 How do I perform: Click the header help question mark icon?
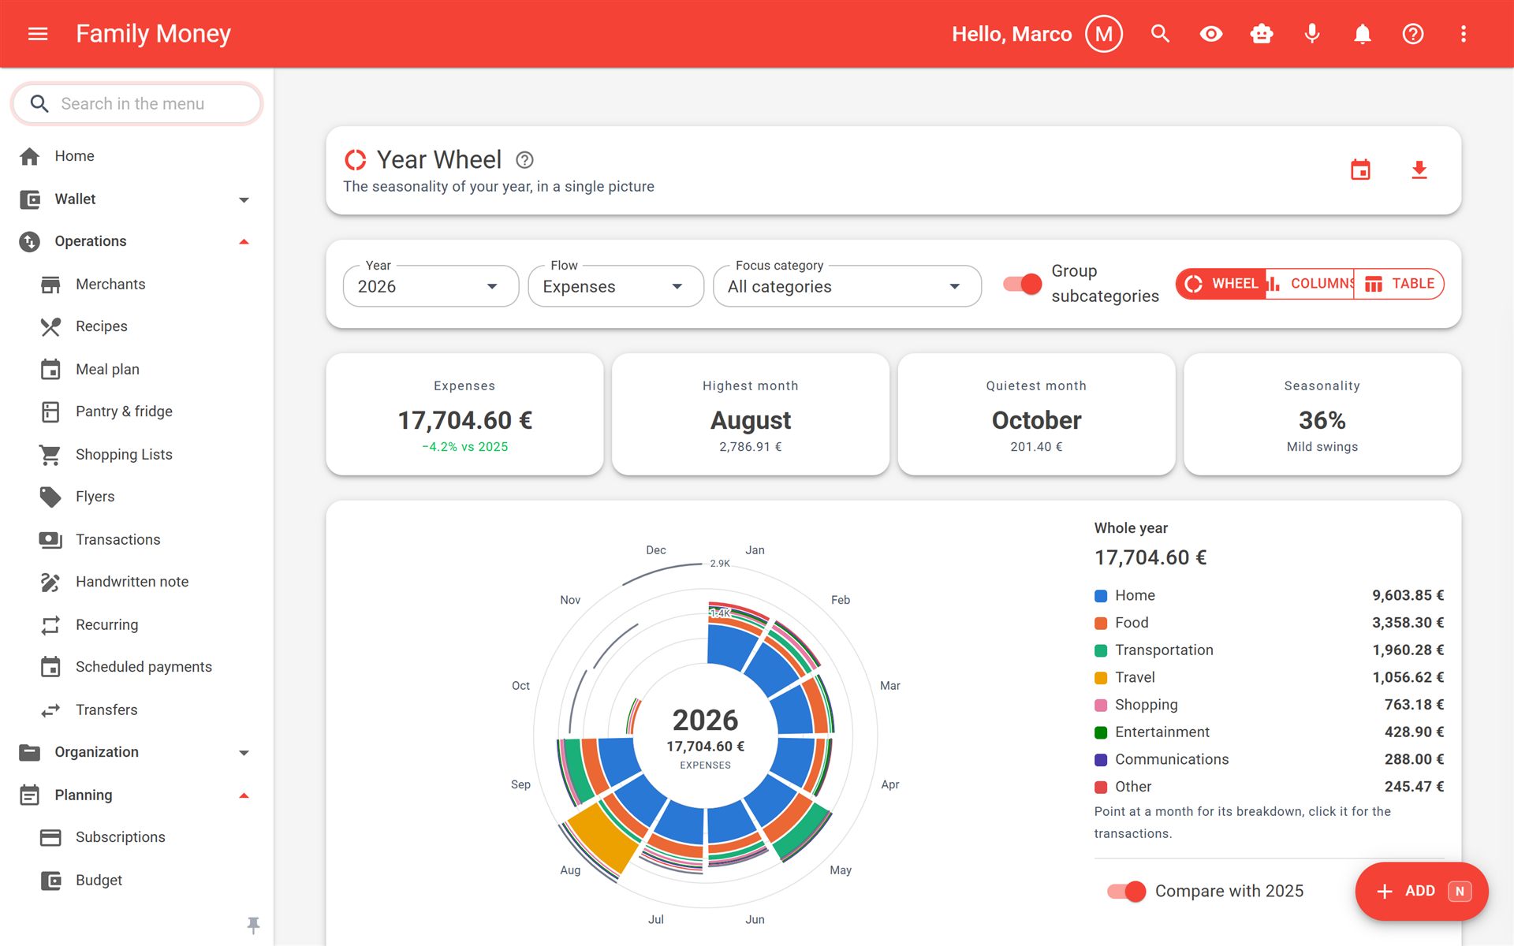pos(1413,34)
